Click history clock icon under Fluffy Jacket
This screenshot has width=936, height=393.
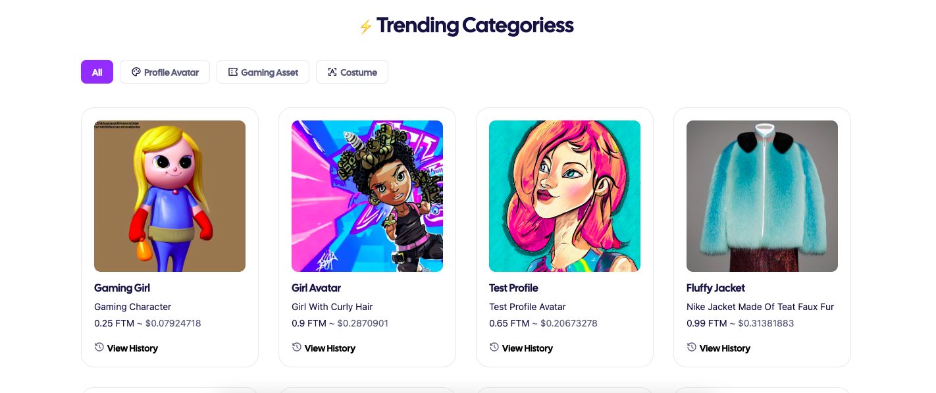[692, 347]
